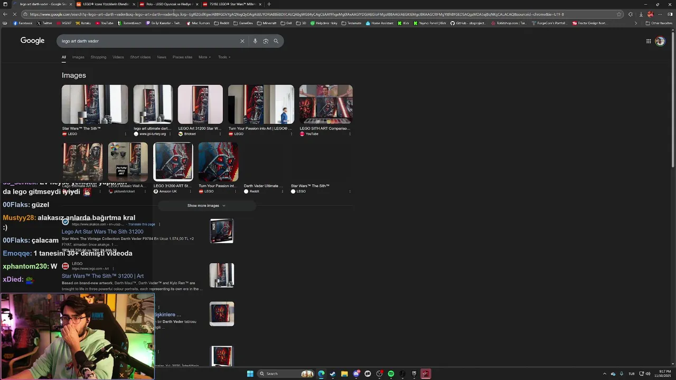Image resolution: width=676 pixels, height=380 pixels.
Task: Show hidden system tray icons
Action: (x=605, y=374)
